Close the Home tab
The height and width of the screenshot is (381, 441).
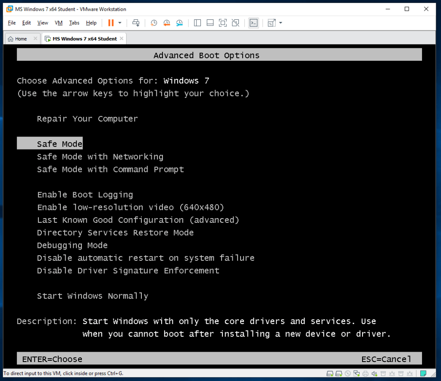coord(35,38)
